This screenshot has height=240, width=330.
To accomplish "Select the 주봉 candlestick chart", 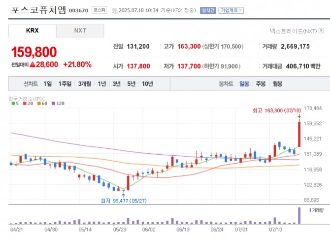I will (x=261, y=84).
